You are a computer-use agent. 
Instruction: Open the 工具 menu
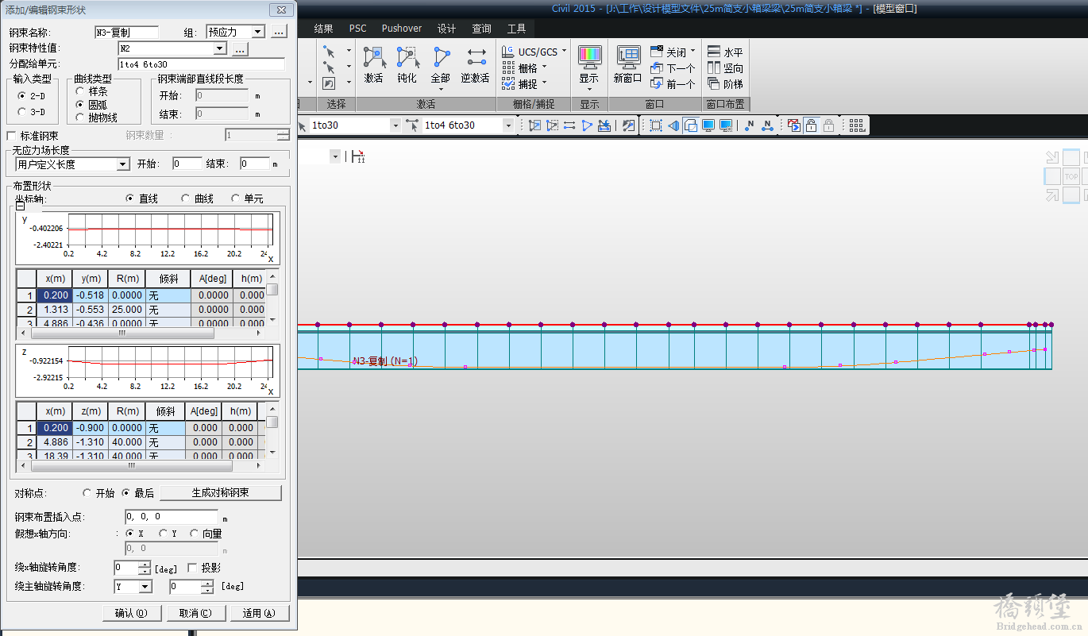point(517,29)
